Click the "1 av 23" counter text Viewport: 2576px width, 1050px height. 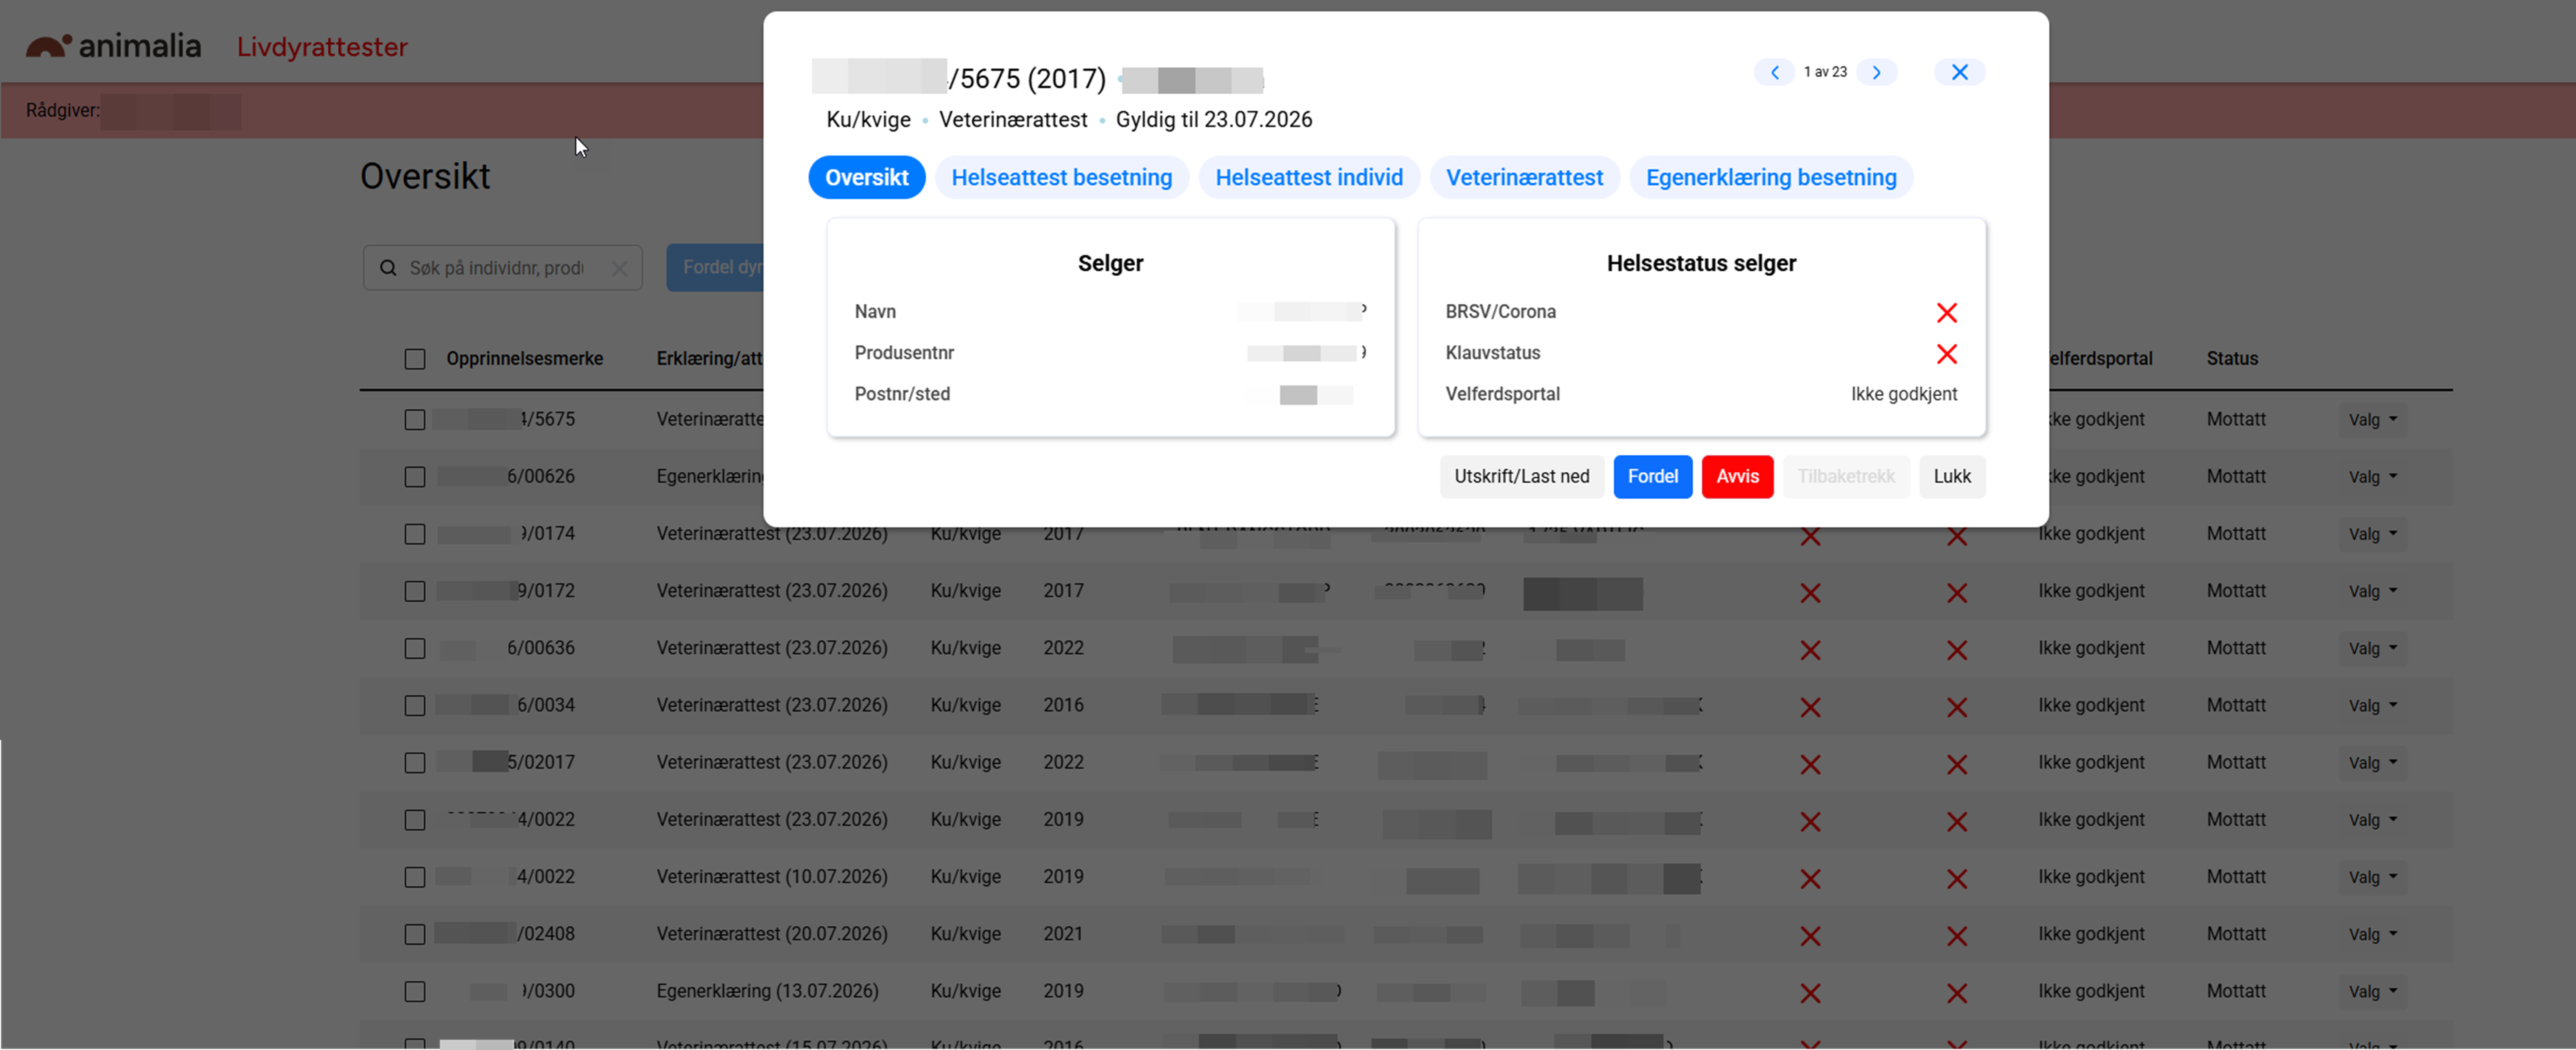(1825, 72)
